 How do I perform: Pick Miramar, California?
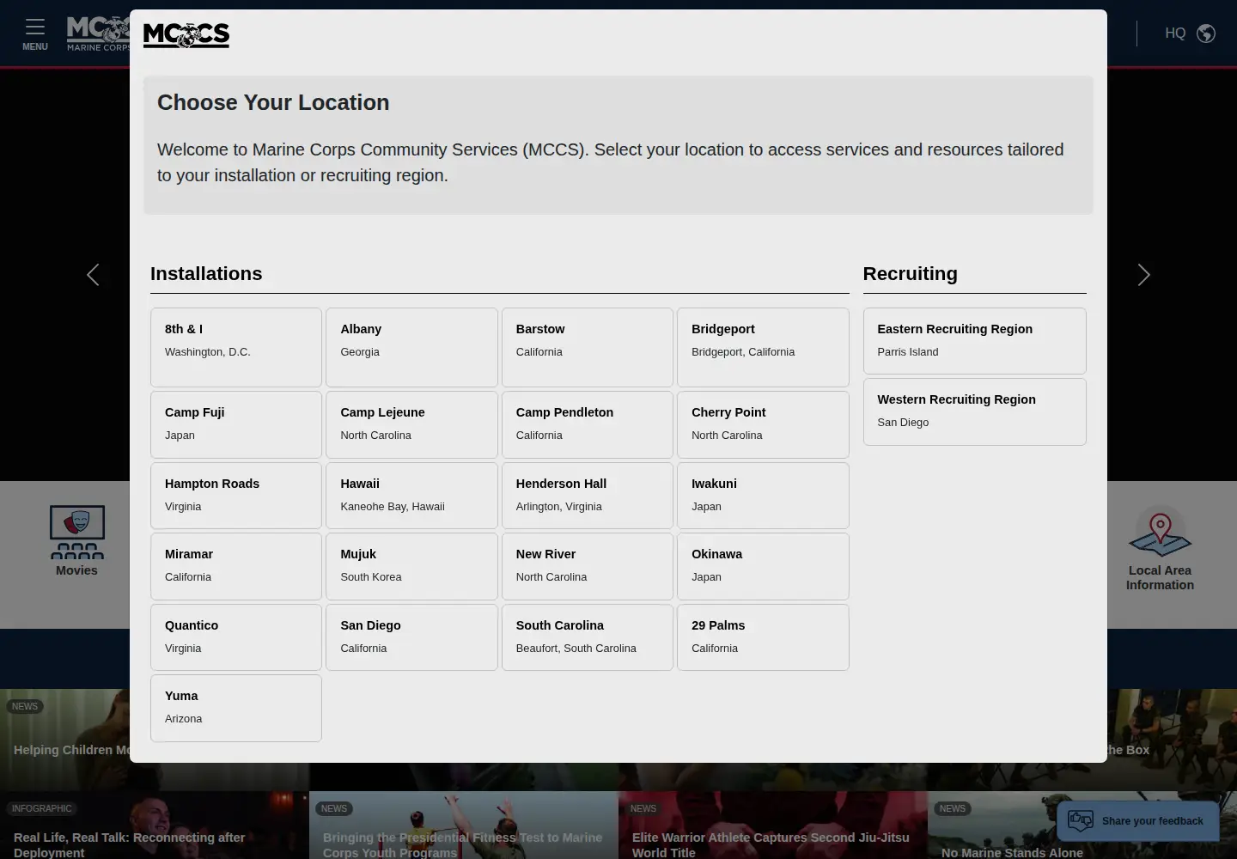coord(236,566)
